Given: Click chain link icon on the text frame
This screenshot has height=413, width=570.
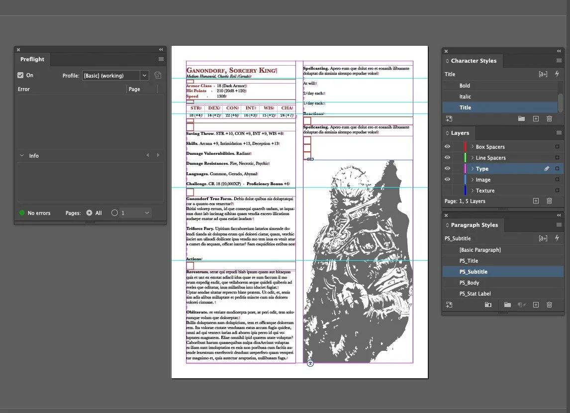Looking at the screenshot, I should (310, 159).
